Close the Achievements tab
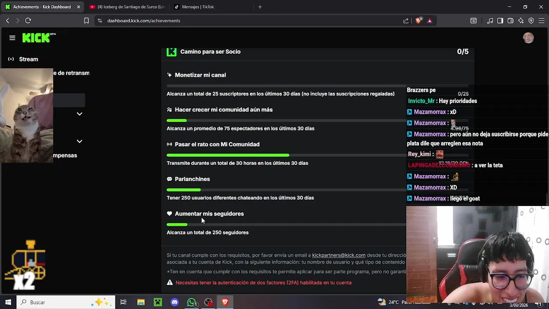549x309 pixels. coord(78,7)
